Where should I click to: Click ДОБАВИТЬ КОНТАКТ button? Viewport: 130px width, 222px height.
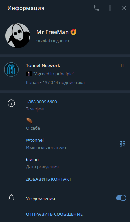click(49, 179)
